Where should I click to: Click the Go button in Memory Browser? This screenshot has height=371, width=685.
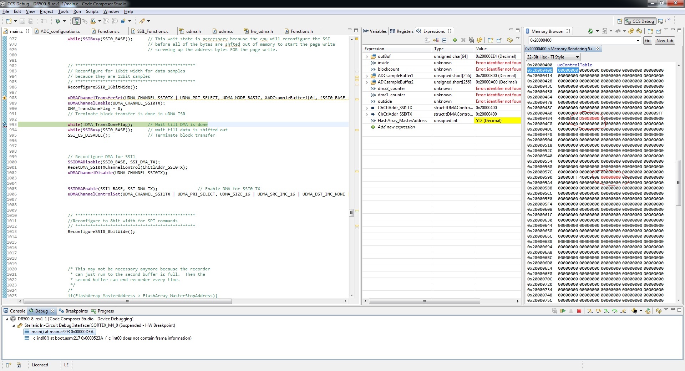(648, 41)
